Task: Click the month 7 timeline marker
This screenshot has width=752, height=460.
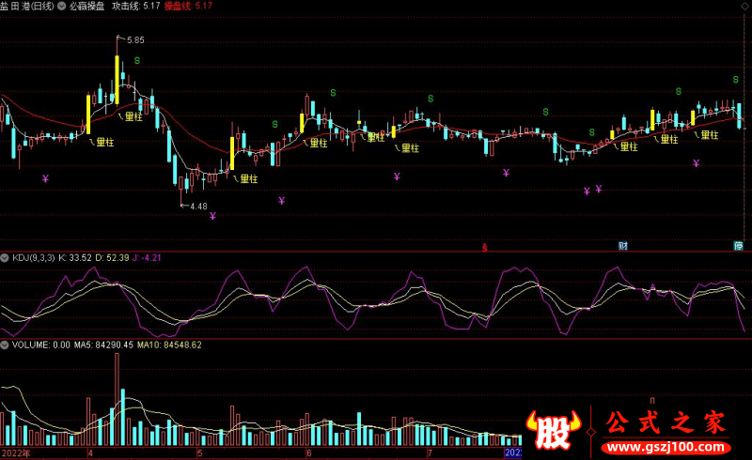Action: pos(430,452)
